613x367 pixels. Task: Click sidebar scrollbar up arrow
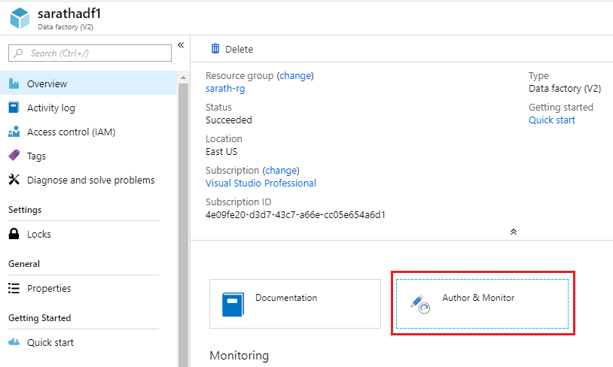coord(183,77)
